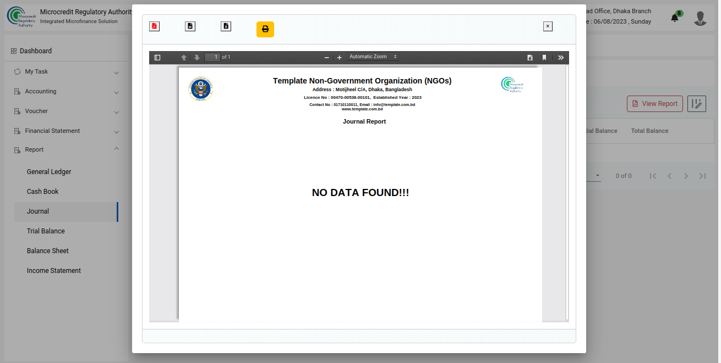Toggle the PDF viewer sidebar

tap(157, 58)
